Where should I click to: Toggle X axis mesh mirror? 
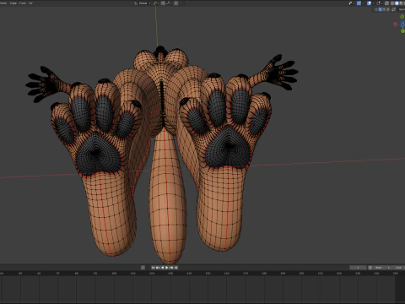(x=381, y=9)
